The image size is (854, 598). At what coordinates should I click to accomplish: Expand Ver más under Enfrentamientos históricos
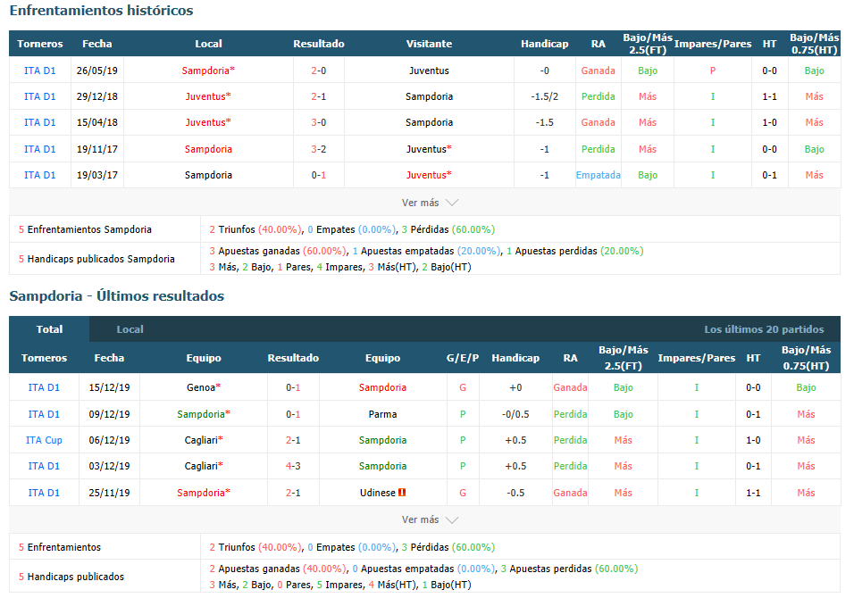click(x=430, y=203)
